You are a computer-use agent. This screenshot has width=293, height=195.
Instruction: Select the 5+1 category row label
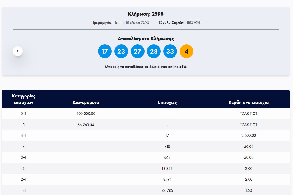24,114
